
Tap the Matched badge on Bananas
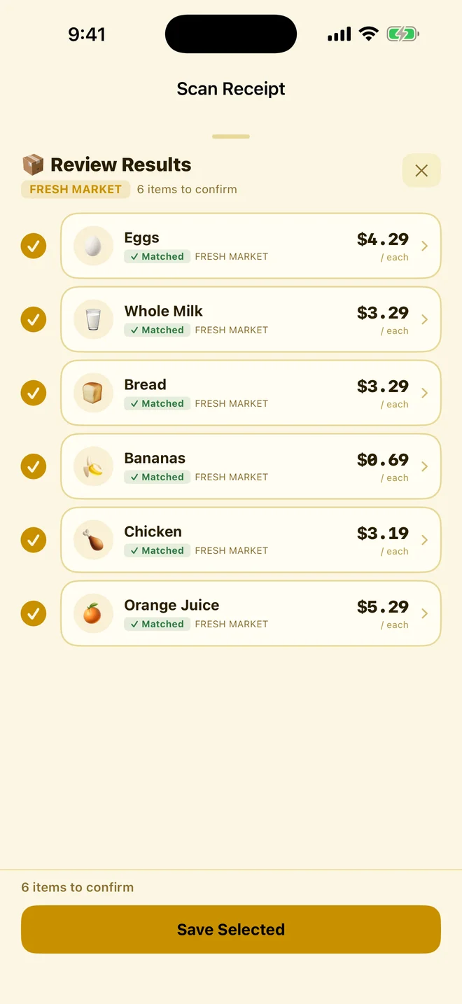tap(157, 477)
